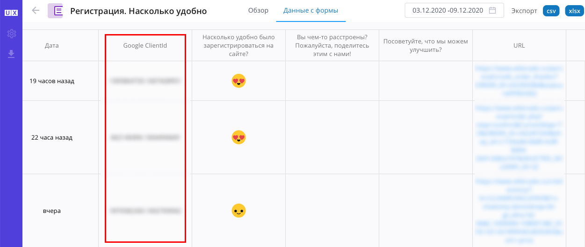The height and width of the screenshot is (247, 585).
Task: Click the Экспорт label
Action: (524, 11)
